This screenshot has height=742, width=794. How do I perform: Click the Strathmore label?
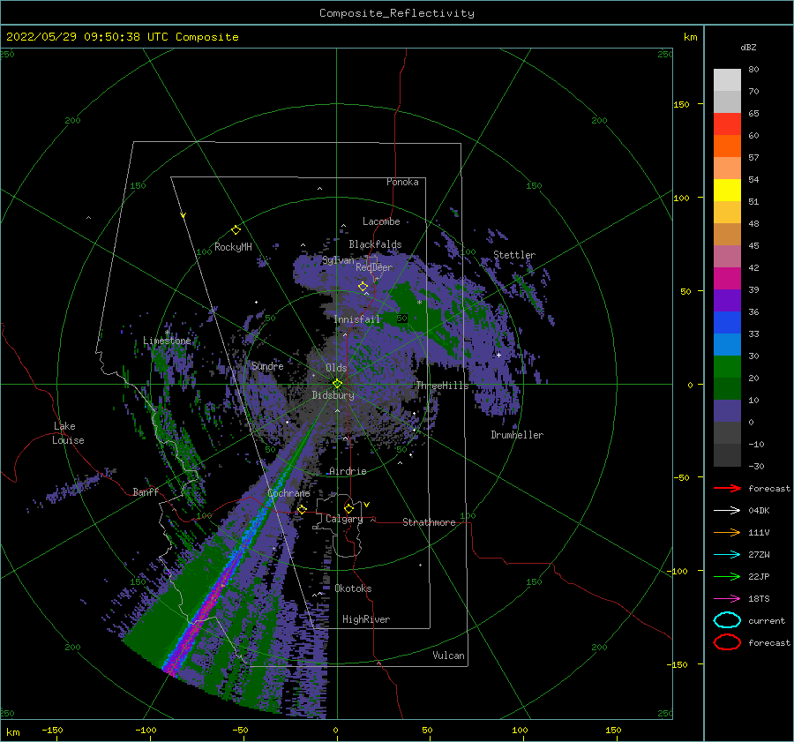pyautogui.click(x=429, y=522)
